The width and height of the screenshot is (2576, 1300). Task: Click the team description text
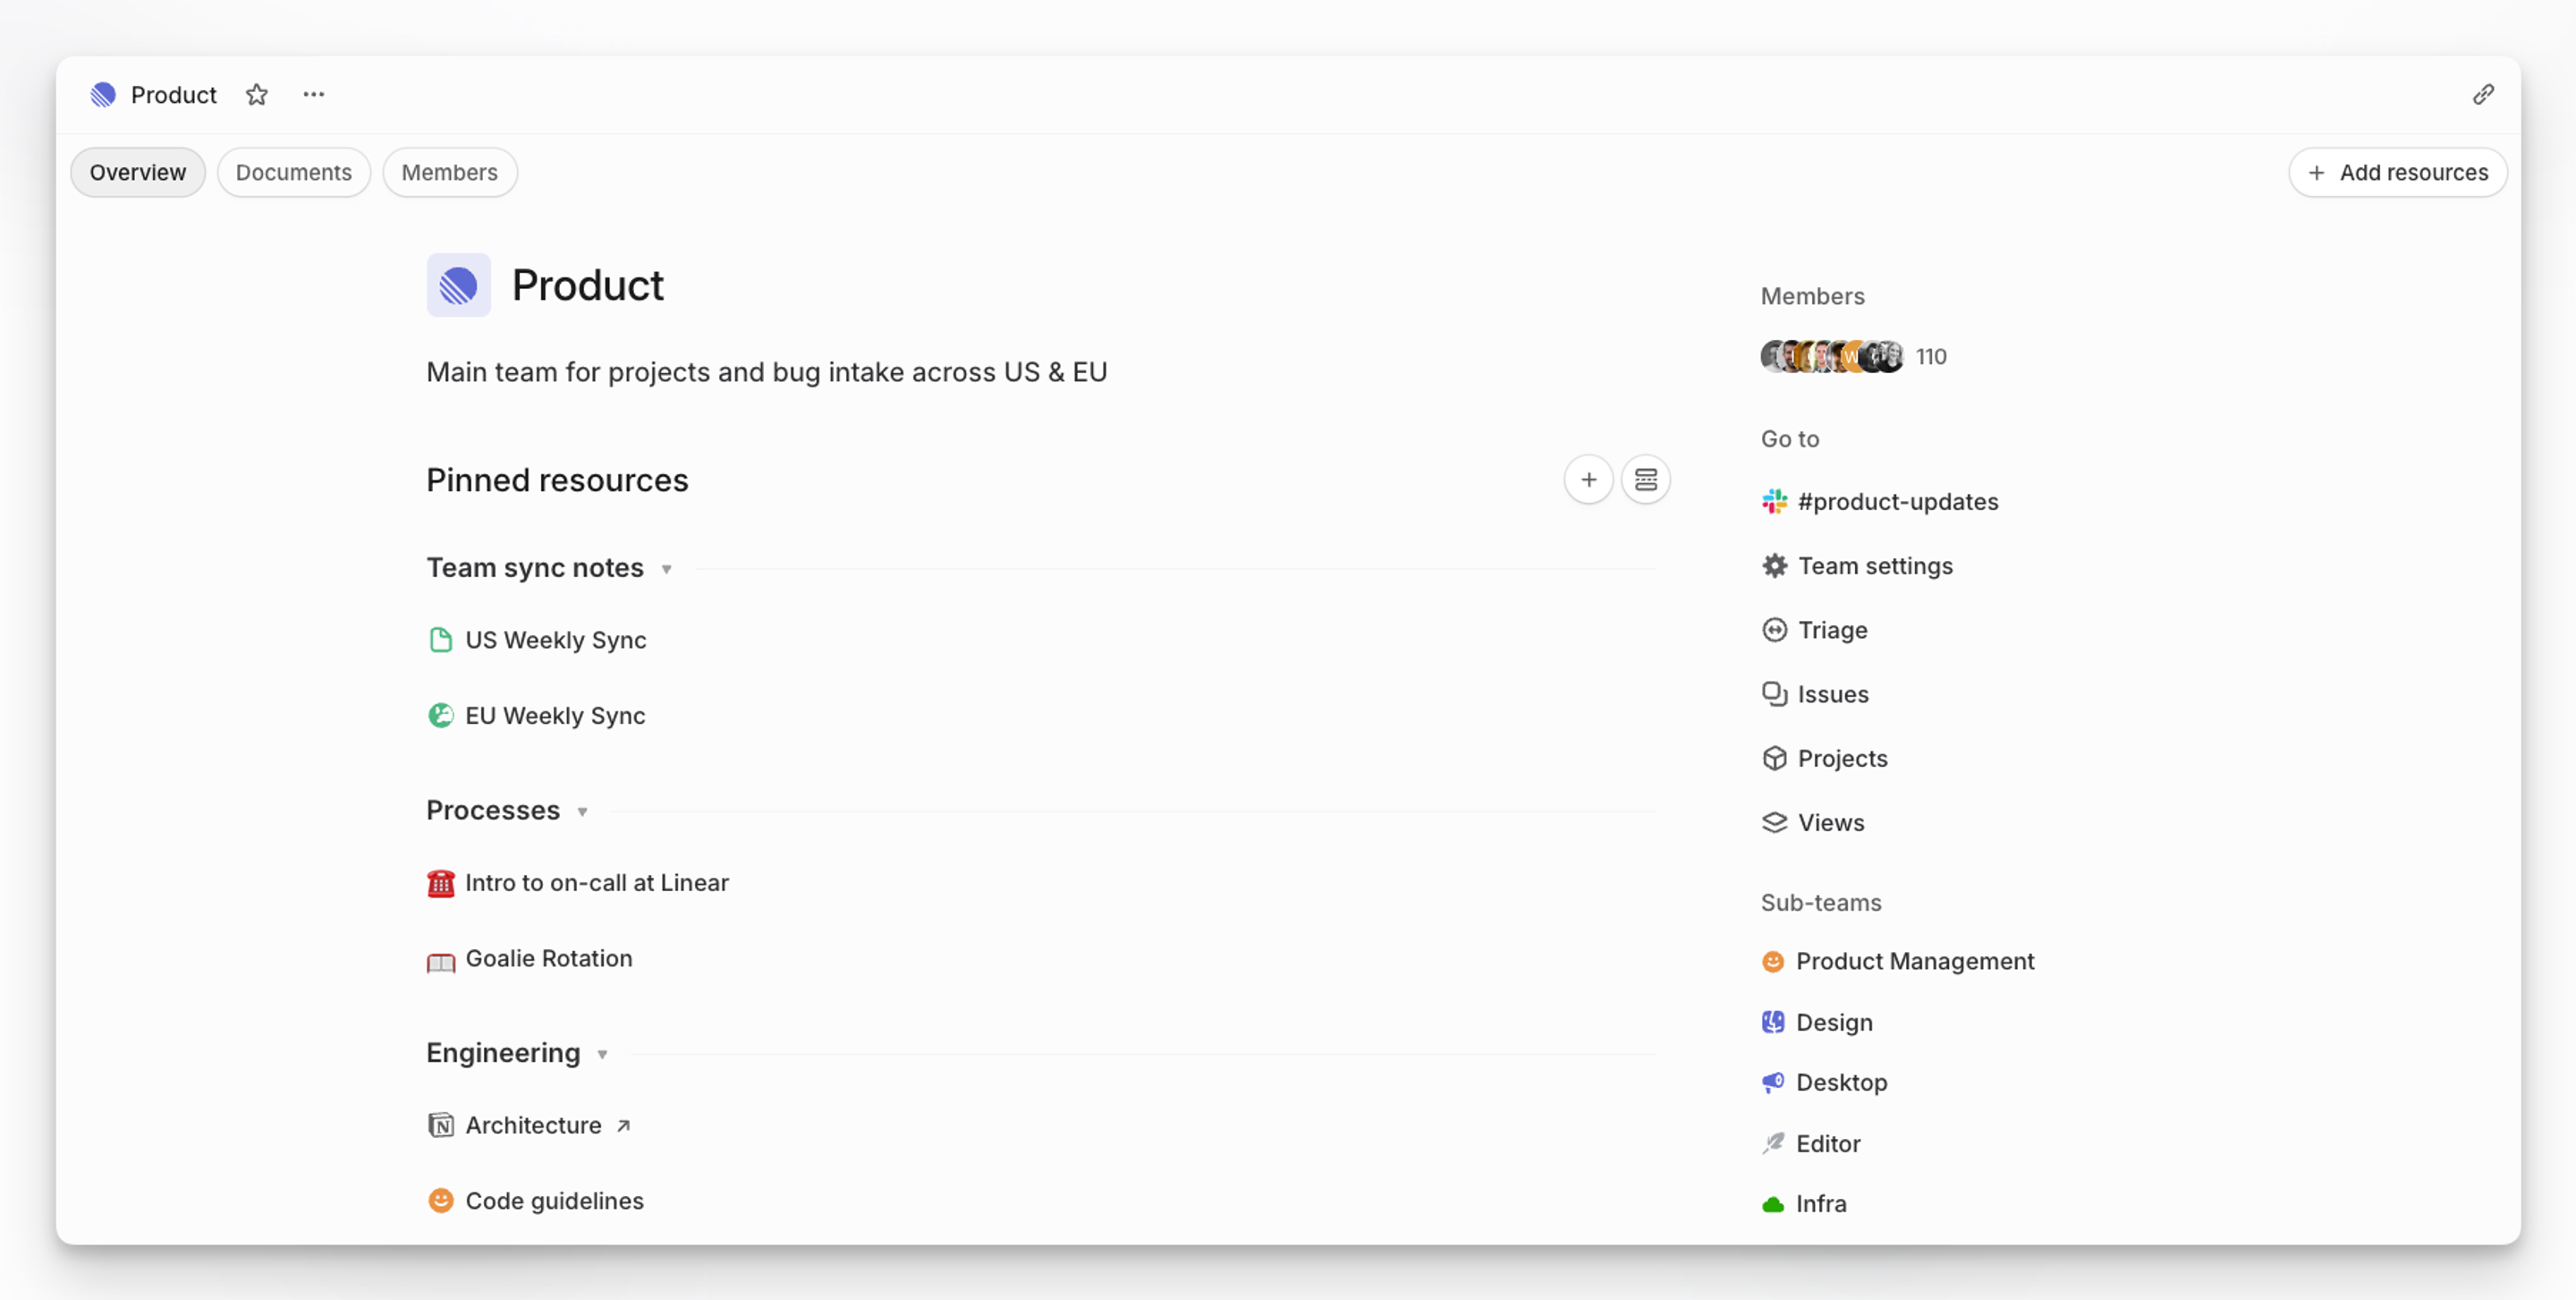766,372
